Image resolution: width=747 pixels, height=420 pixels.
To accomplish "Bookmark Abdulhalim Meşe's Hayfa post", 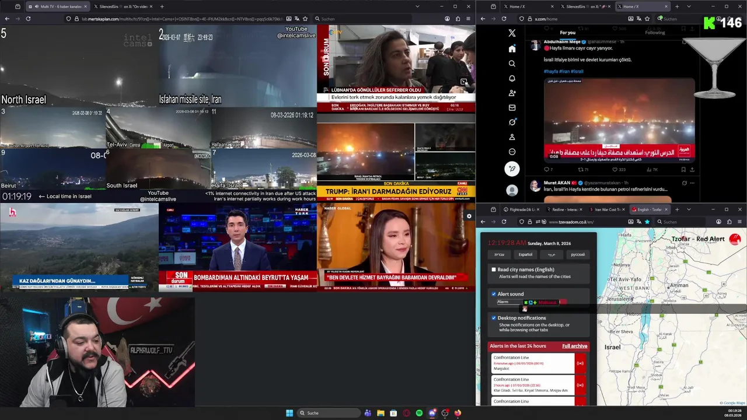I will coord(683,170).
